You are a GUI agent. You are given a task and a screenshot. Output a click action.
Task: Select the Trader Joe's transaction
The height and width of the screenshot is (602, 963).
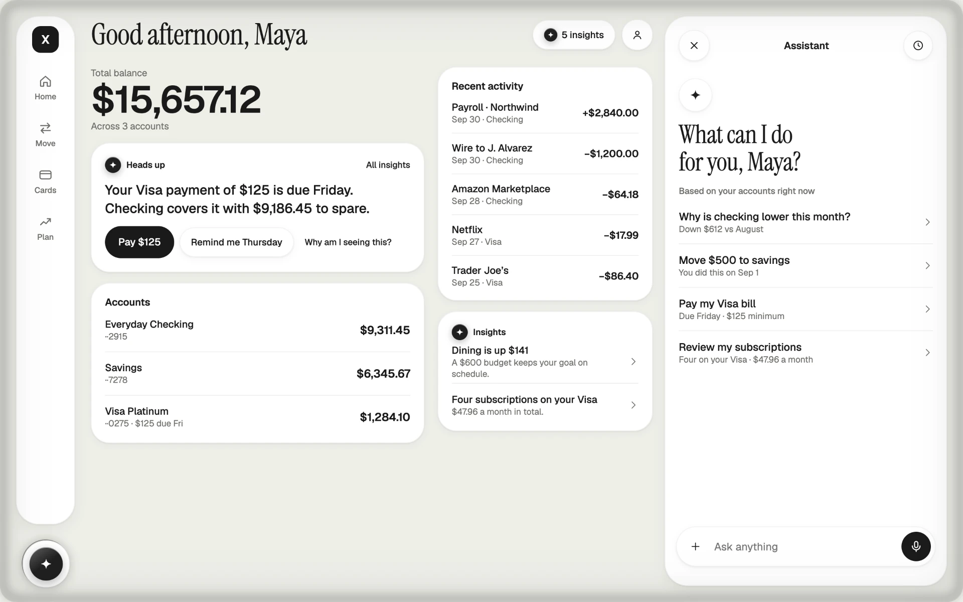click(x=545, y=276)
